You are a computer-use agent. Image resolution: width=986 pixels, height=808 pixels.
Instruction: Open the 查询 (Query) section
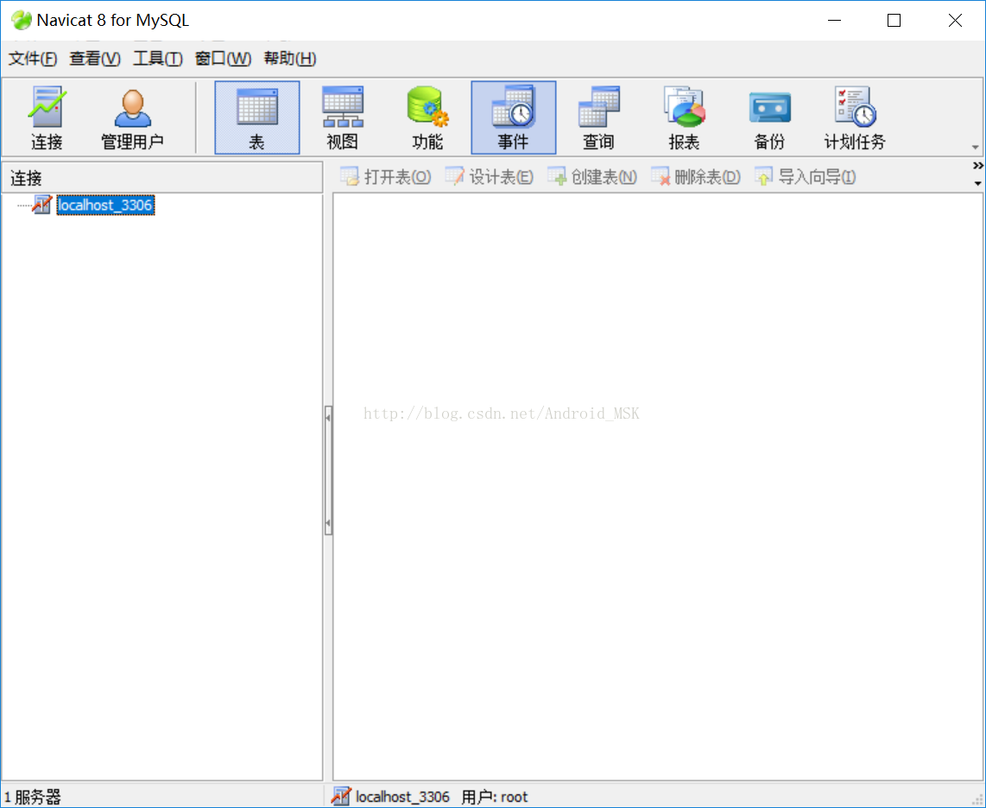pyautogui.click(x=598, y=117)
